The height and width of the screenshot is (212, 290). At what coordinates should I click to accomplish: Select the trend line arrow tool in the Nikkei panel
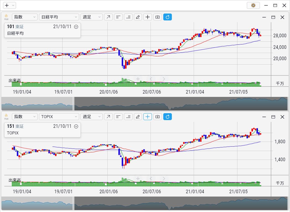[108, 17]
